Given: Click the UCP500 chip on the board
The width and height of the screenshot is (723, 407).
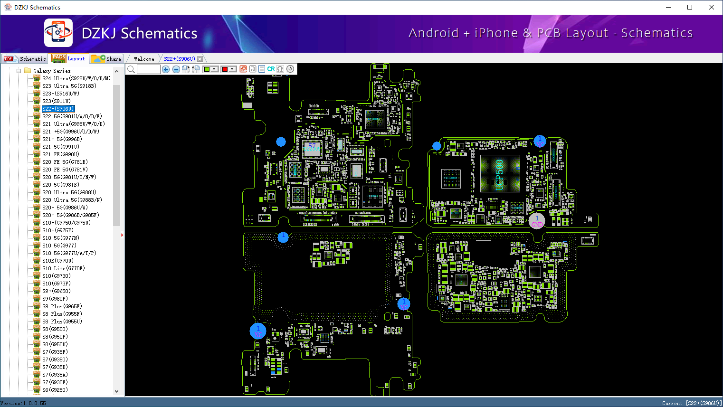Looking at the screenshot, I should 500,174.
